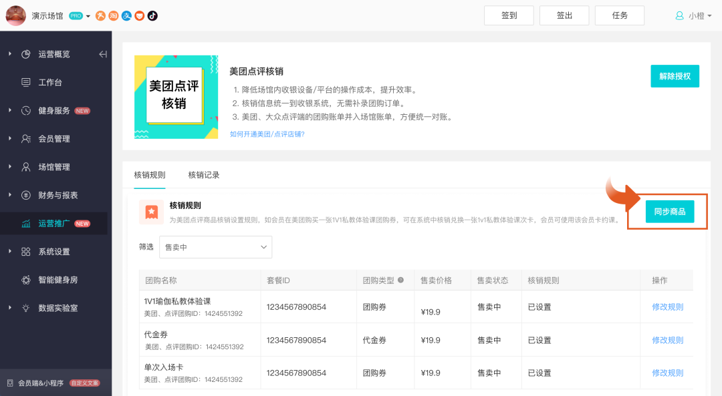The image size is (722, 396).
Task: Collapse the sidebar with the arrow icon
Action: click(x=103, y=54)
